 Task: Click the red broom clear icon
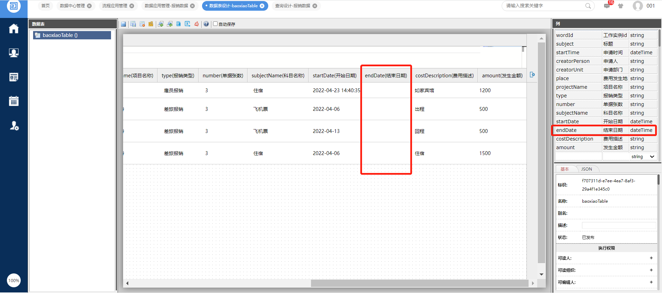pyautogui.click(x=197, y=24)
